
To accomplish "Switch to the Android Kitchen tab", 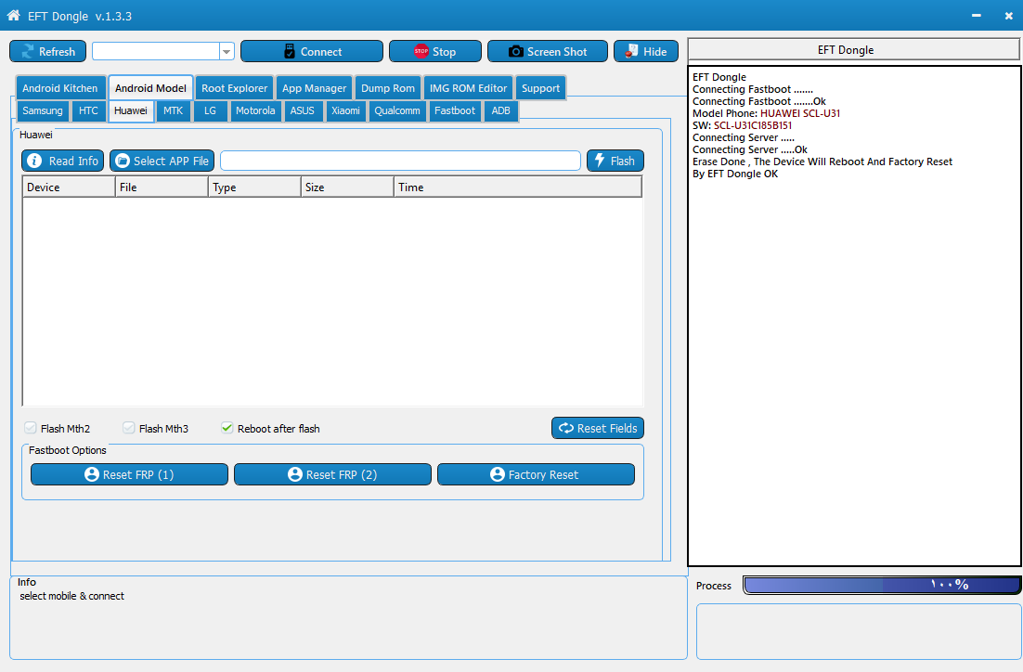I will [60, 88].
